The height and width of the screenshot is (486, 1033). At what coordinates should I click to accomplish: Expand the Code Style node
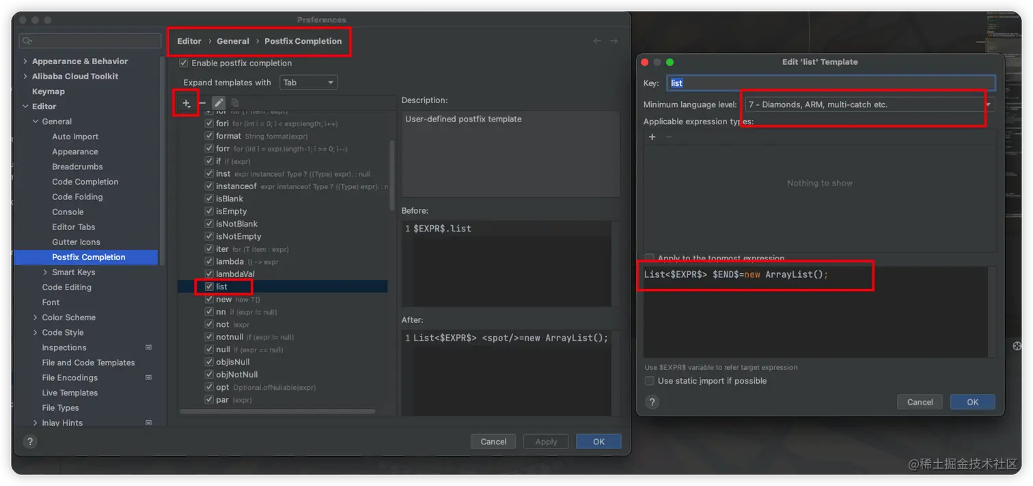[x=36, y=332]
